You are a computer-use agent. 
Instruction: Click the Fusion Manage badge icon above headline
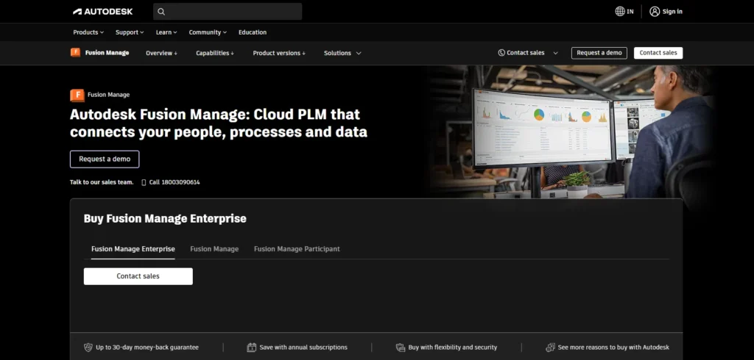point(77,95)
